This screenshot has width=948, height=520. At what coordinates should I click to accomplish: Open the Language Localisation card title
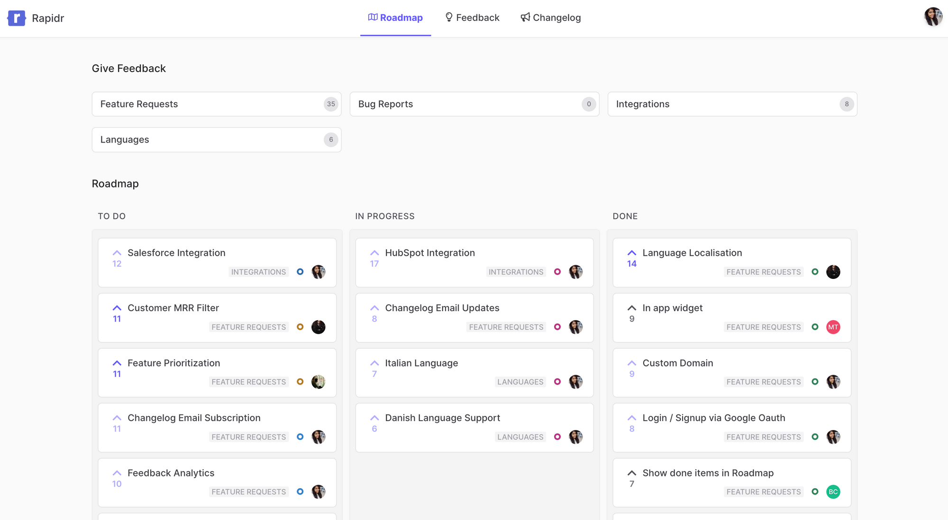[x=692, y=253]
